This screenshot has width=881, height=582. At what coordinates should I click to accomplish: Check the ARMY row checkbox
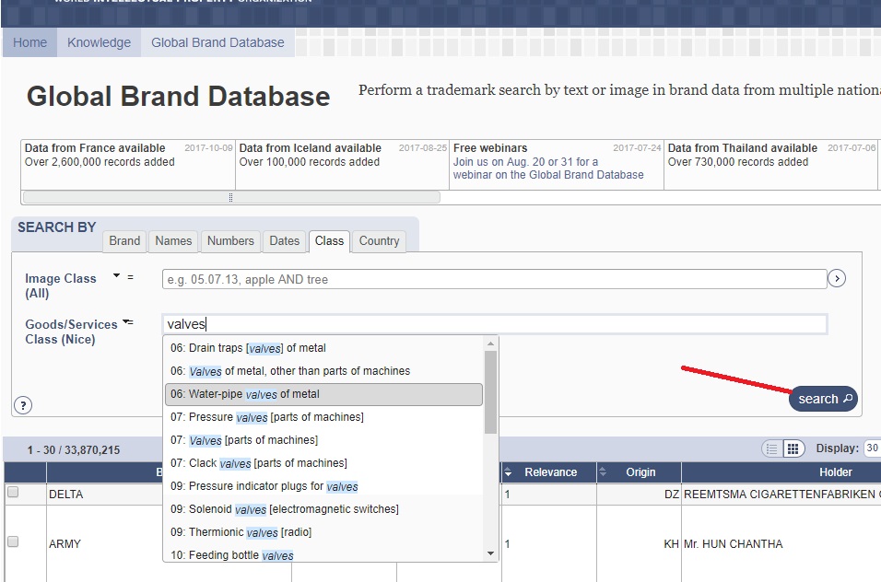[x=13, y=542]
